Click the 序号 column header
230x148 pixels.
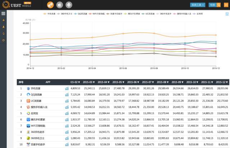[21, 82]
